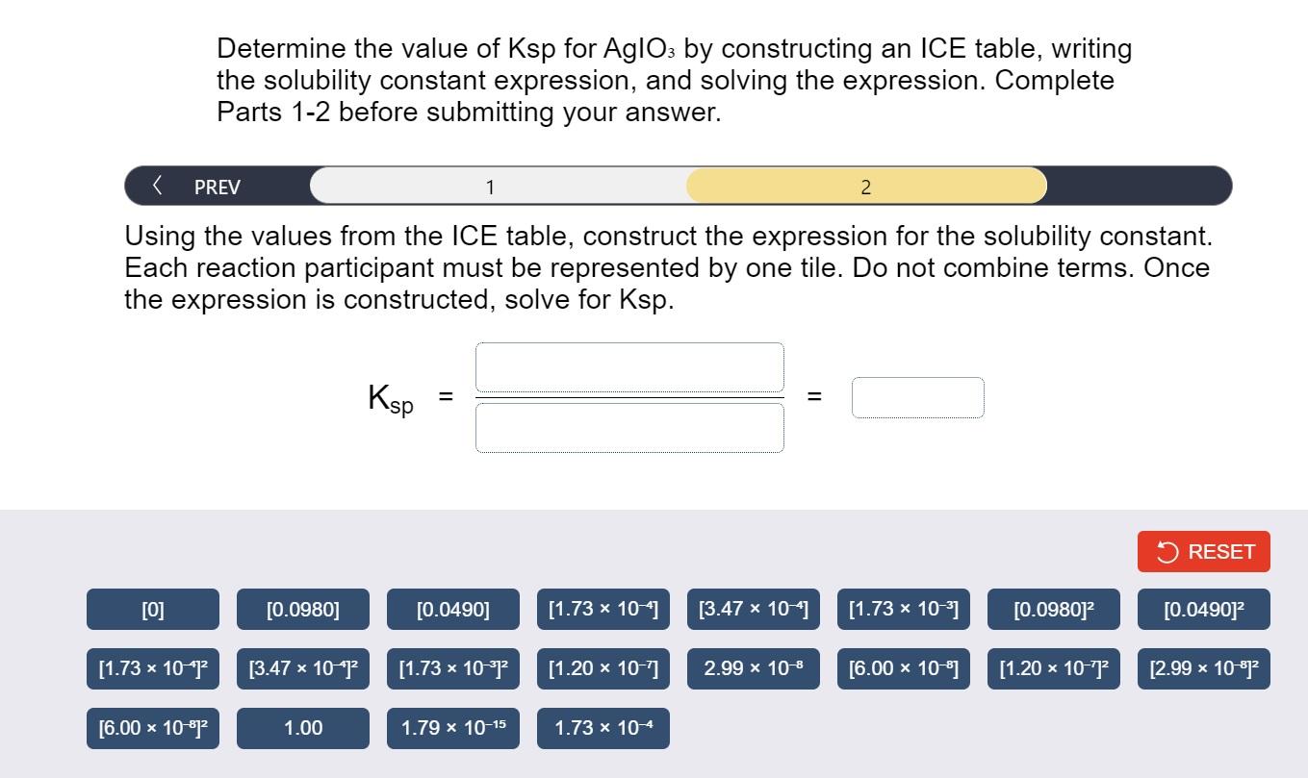Select the [0.0980] tile

click(302, 609)
